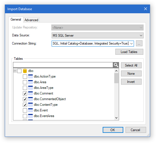Check the dbo.ActionType checkbox
Screen dimensions: 156x143
coord(25,76)
